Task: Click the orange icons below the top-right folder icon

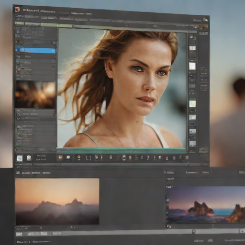Action: click(x=204, y=27)
